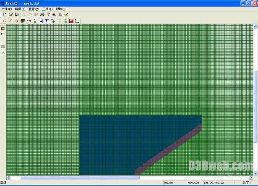
Task: Click the paste clipboard icon
Action: pos(36,15)
